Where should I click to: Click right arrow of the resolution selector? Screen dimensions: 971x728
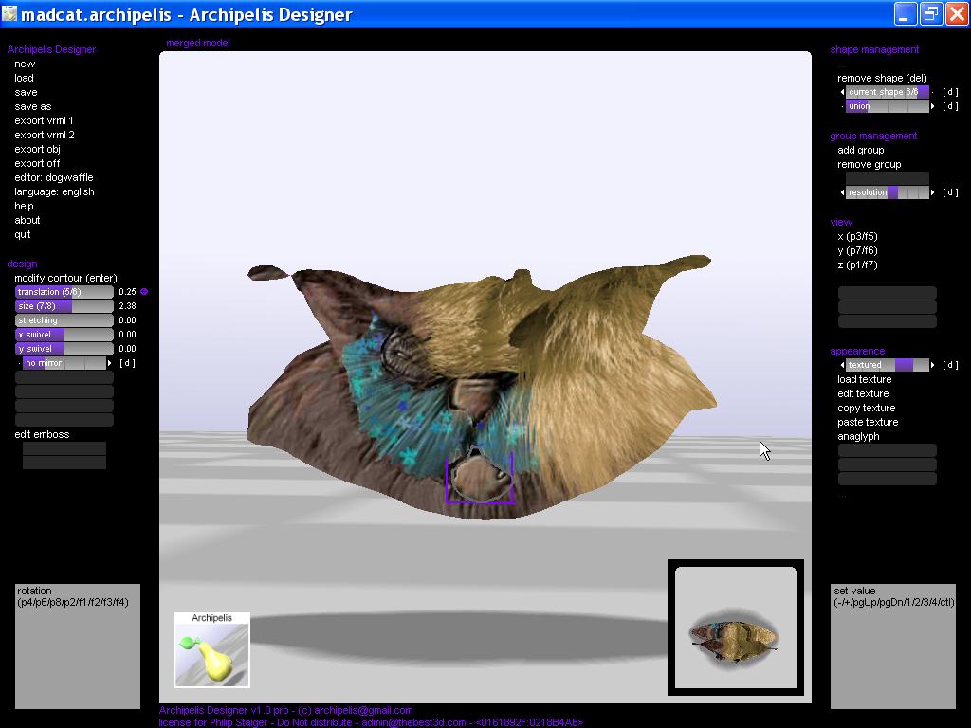pos(933,192)
